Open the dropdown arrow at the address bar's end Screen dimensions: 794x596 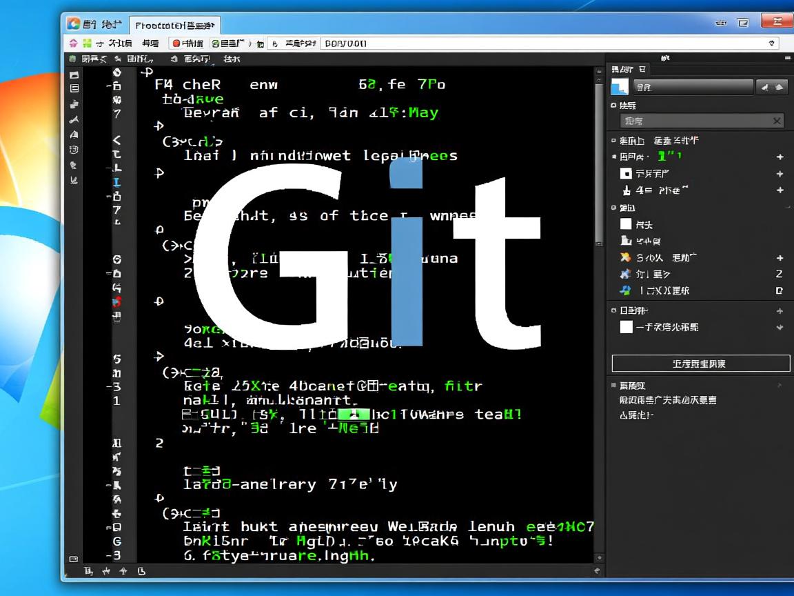(x=771, y=43)
